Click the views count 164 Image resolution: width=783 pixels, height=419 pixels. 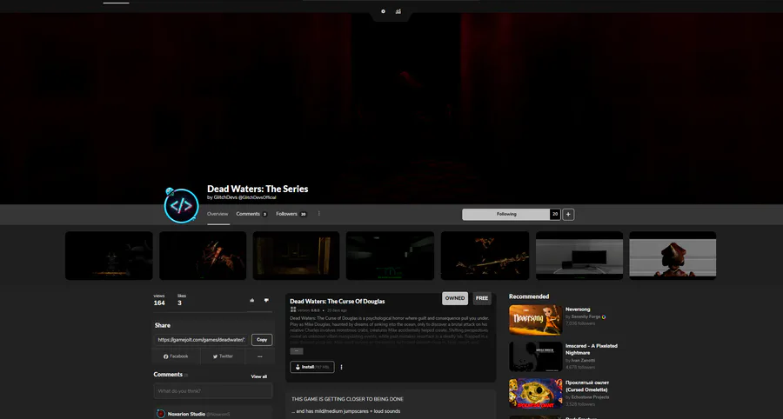159,303
